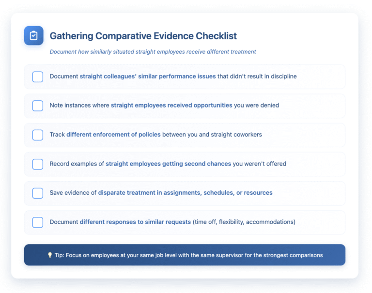Viewport: 372px width, 293px height.
Task: Click the italic subtitle about straight employees
Action: (153, 52)
